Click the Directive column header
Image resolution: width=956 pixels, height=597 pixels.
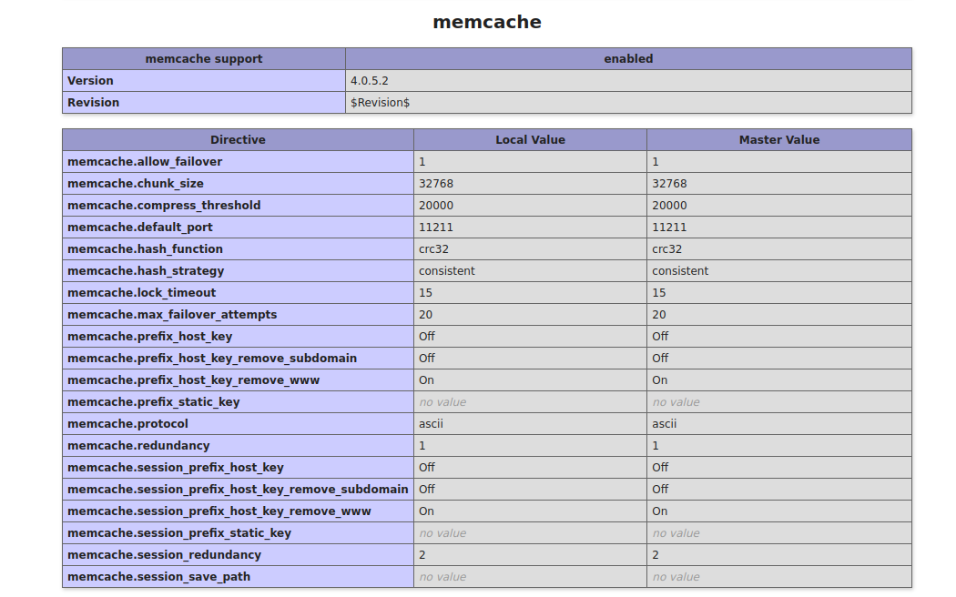pyautogui.click(x=238, y=140)
